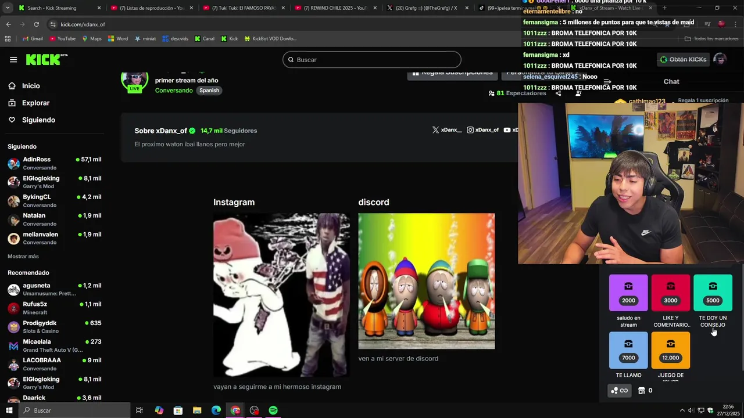The height and width of the screenshot is (418, 744).
Task: Open KickBot VOD Downloader bookmark
Action: [x=270, y=39]
